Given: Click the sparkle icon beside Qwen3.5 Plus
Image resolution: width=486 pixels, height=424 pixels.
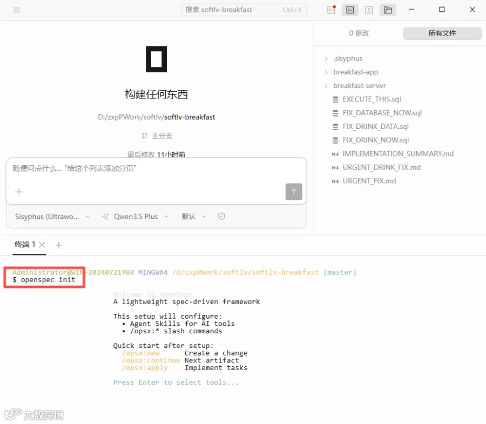Looking at the screenshot, I should tap(105, 216).
